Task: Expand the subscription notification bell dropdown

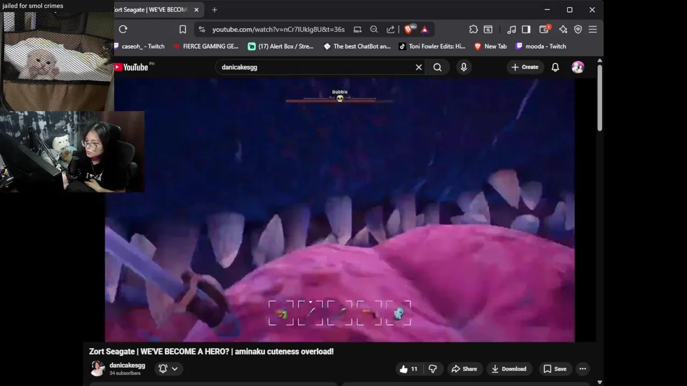Action: [169, 368]
